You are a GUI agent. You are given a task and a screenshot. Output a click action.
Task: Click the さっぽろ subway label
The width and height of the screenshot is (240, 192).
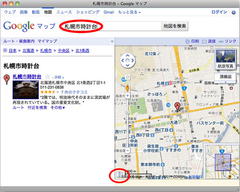155,94
